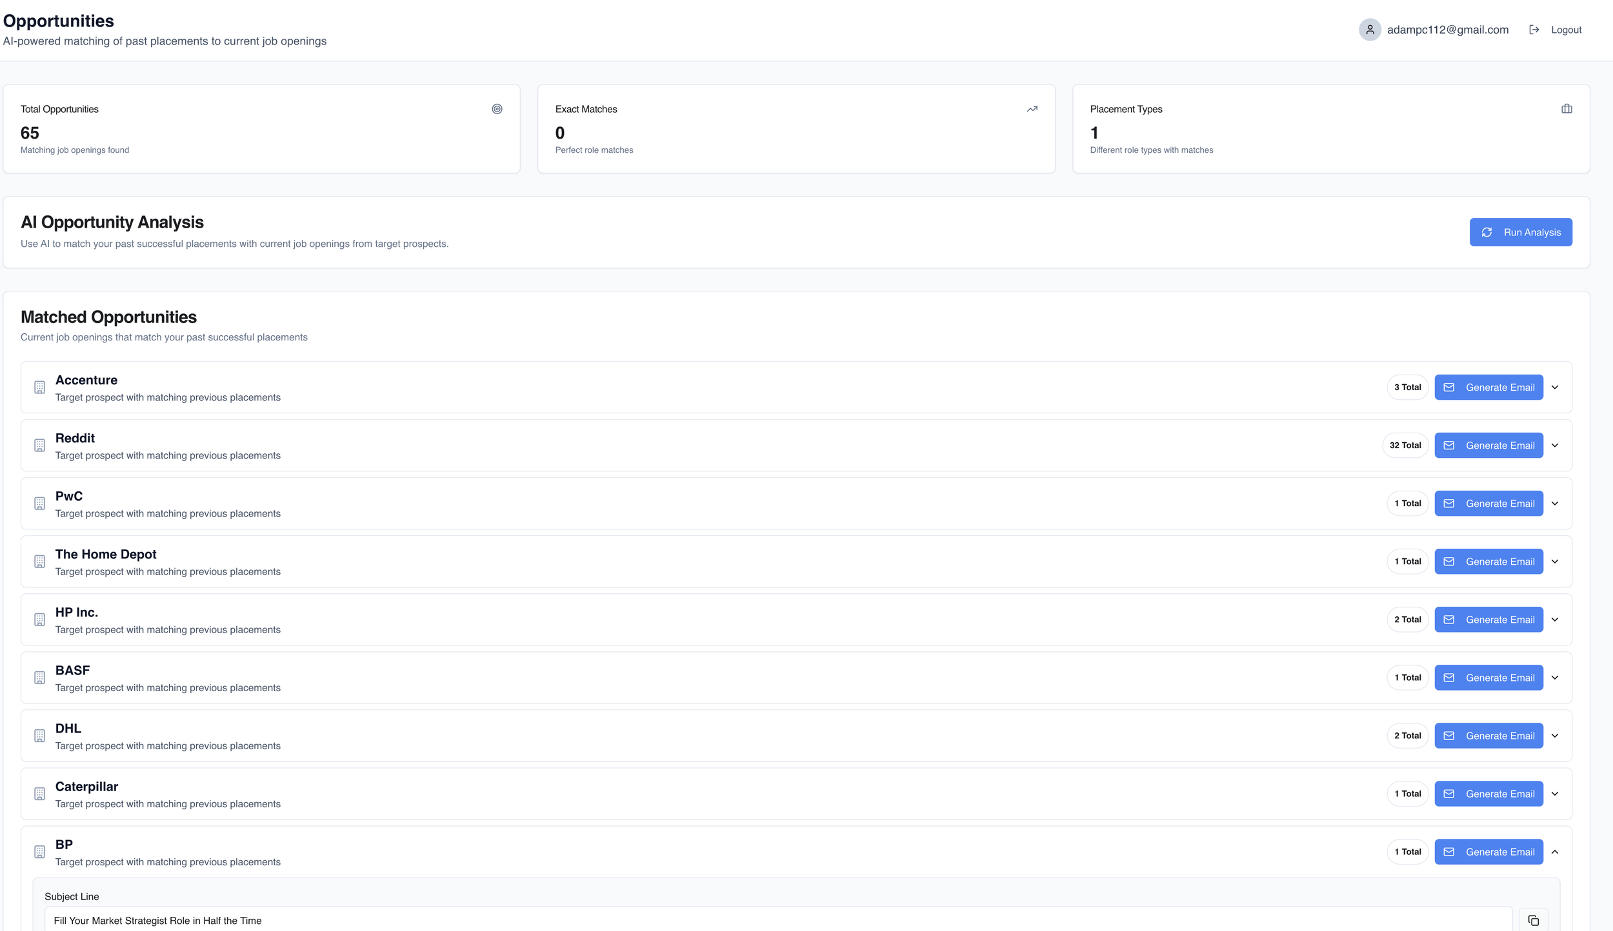1613x931 pixels.
Task: Expand The Home Depot row chevron
Action: [x=1554, y=562]
